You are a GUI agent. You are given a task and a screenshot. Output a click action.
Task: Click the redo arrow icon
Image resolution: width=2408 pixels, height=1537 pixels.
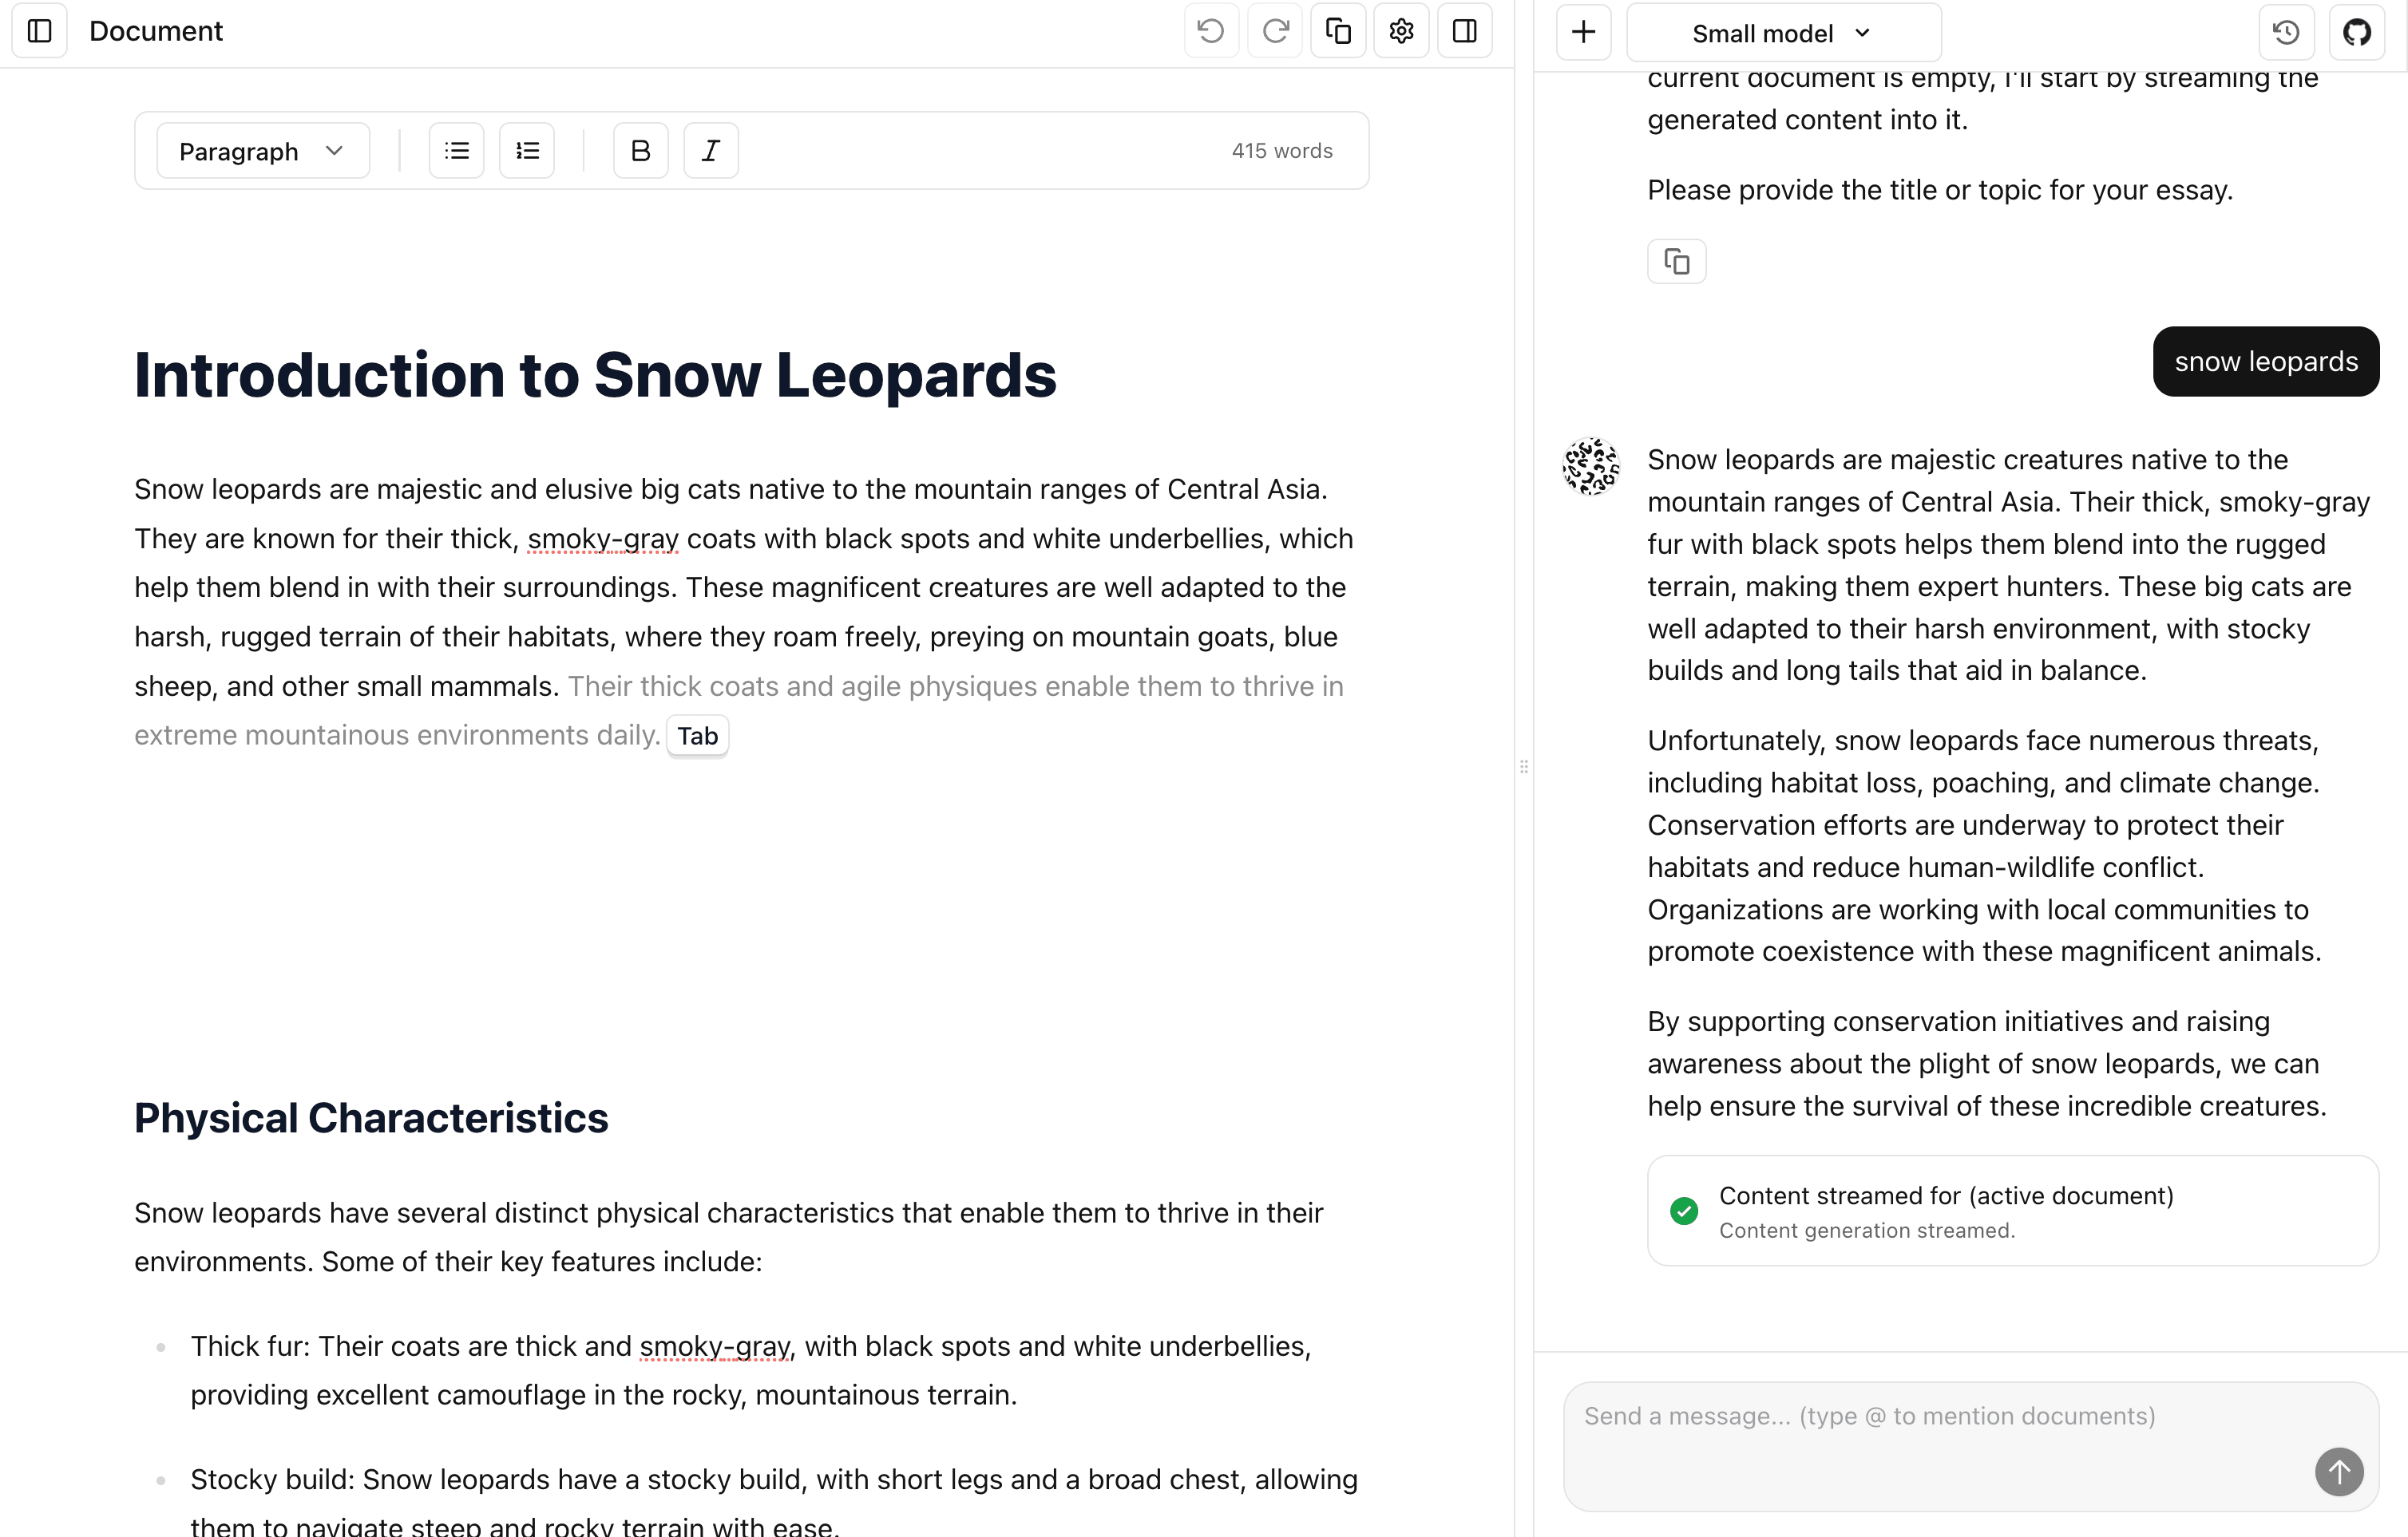1275,31
